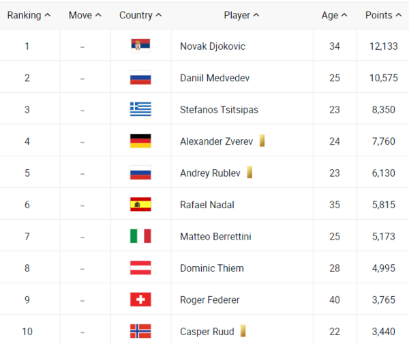Sort players by Age column
Image resolution: width=409 pixels, height=344 pixels.
334,15
